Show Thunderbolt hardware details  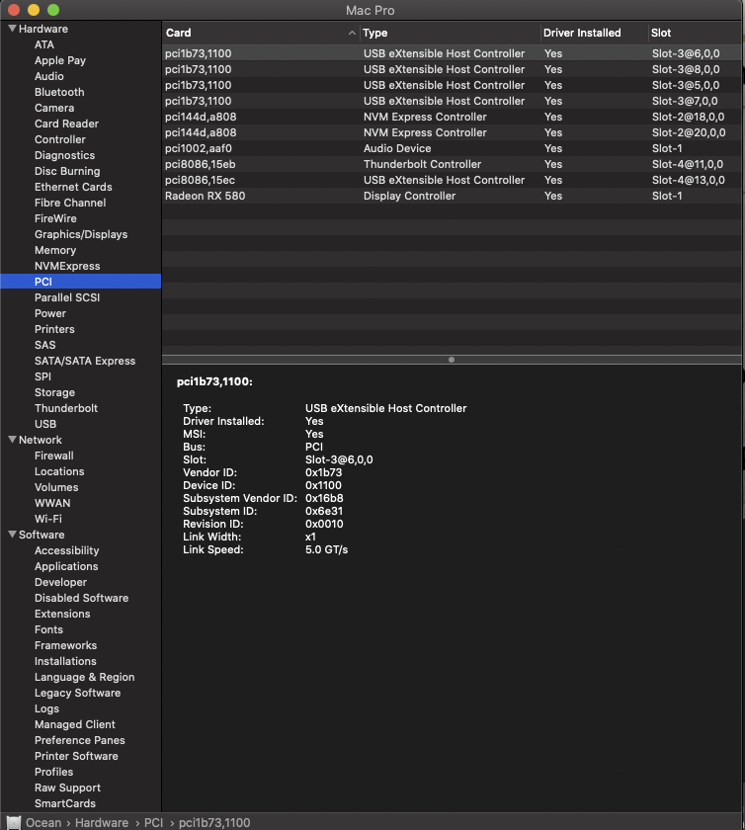coord(66,408)
